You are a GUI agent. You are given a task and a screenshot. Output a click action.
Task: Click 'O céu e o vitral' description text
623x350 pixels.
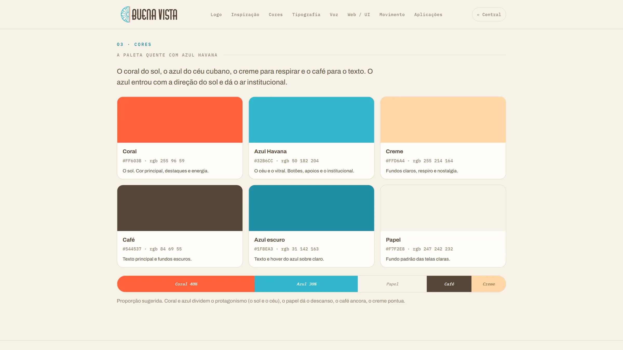coord(304,171)
